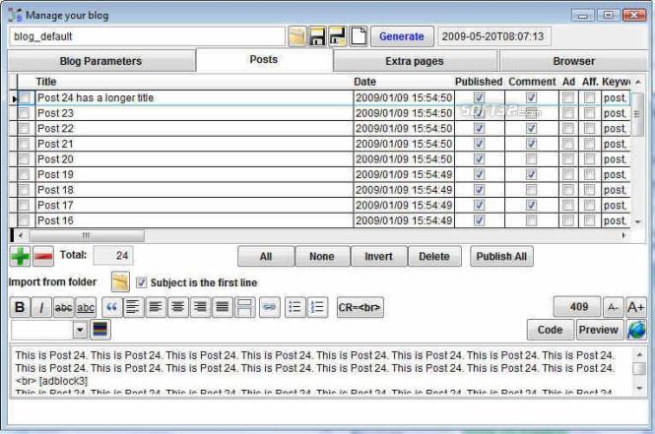Image resolution: width=655 pixels, height=434 pixels.
Task: Click the date field 2009-05-20T08:07:13
Action: coord(493,36)
